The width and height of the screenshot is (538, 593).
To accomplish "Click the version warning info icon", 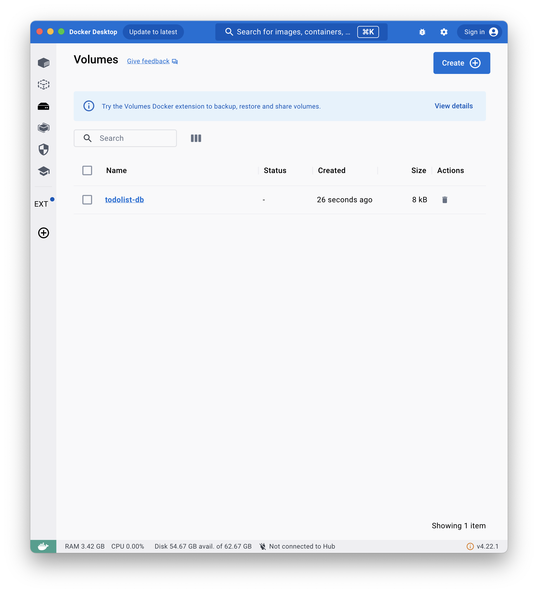I will (470, 546).
